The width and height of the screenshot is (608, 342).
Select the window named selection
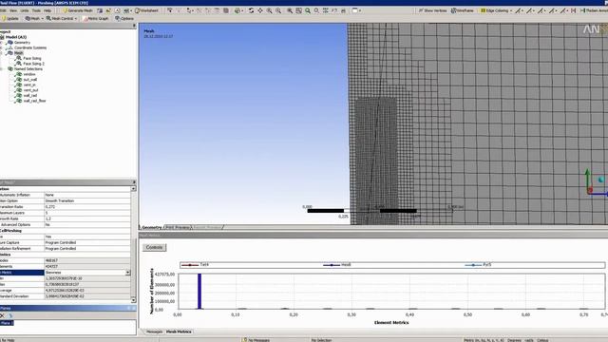(x=29, y=74)
